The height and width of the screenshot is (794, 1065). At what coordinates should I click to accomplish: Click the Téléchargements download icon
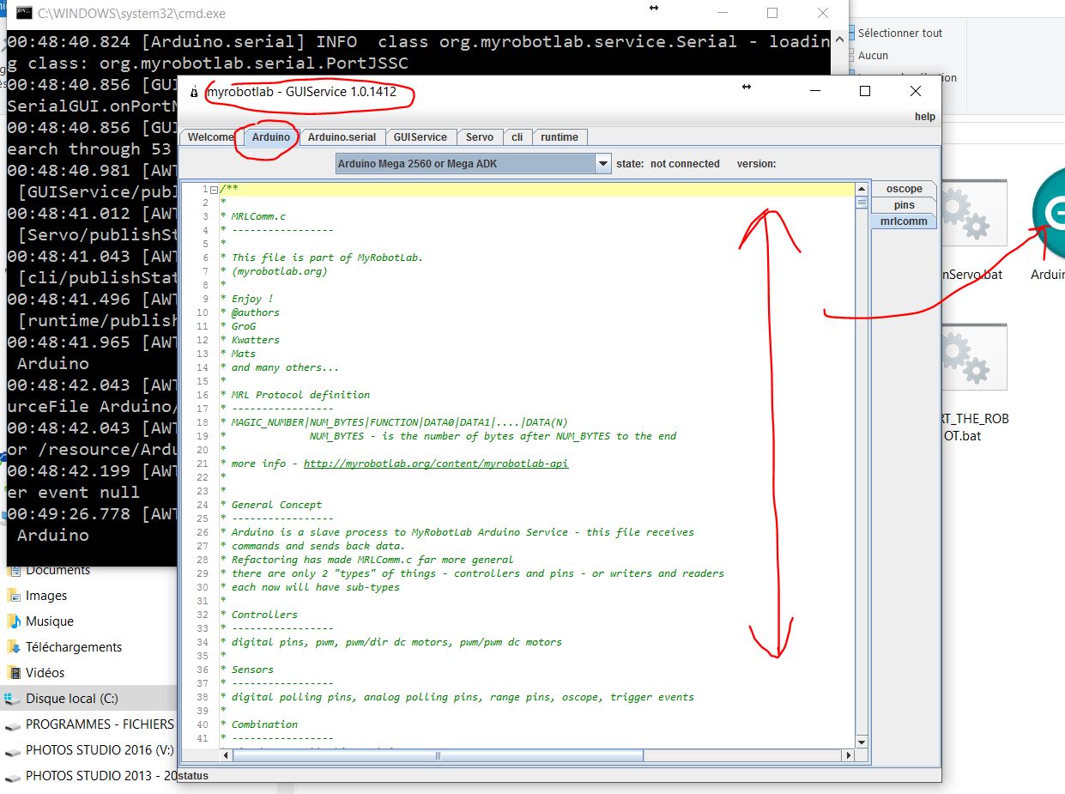pos(13,647)
